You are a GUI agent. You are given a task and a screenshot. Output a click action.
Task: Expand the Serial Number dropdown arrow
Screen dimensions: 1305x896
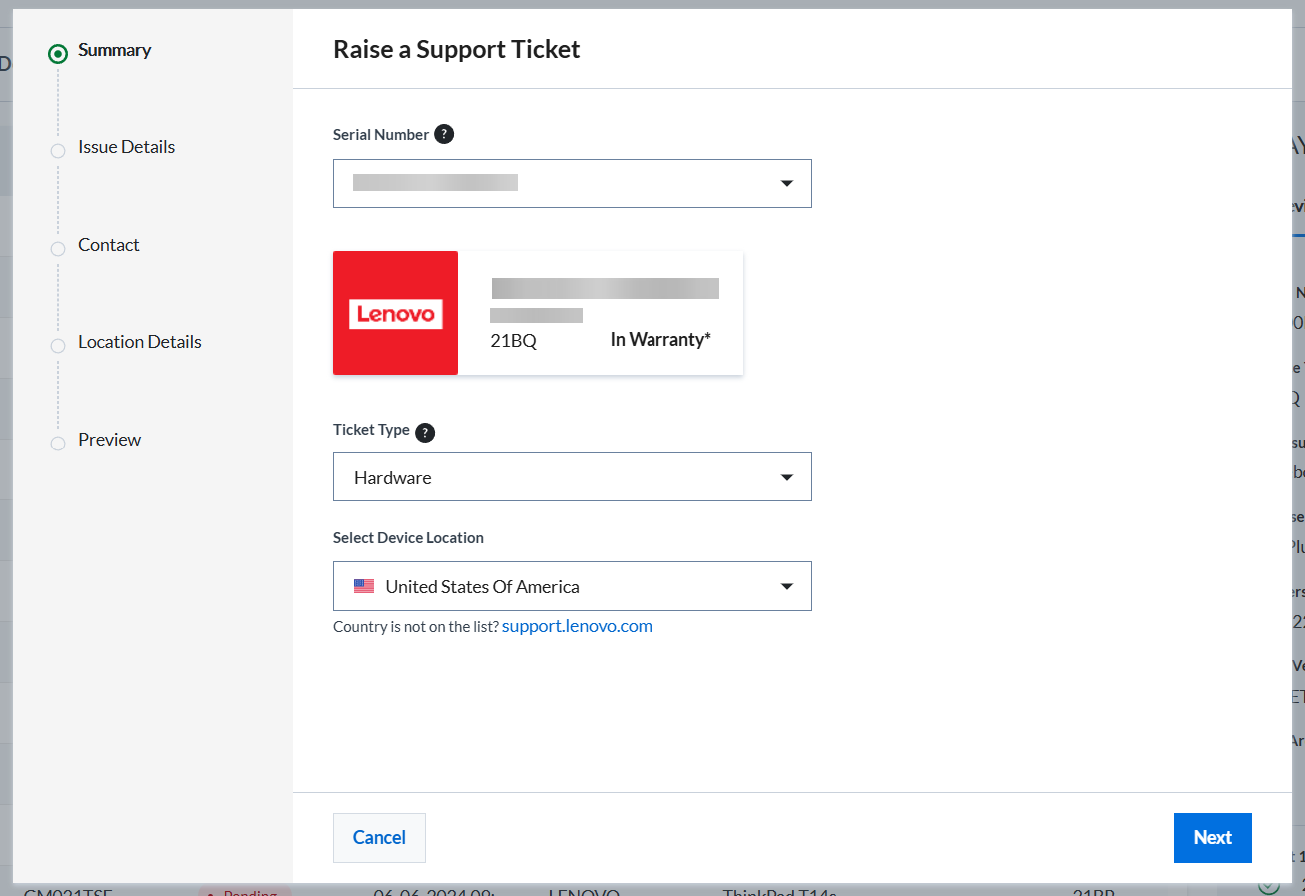click(x=787, y=184)
